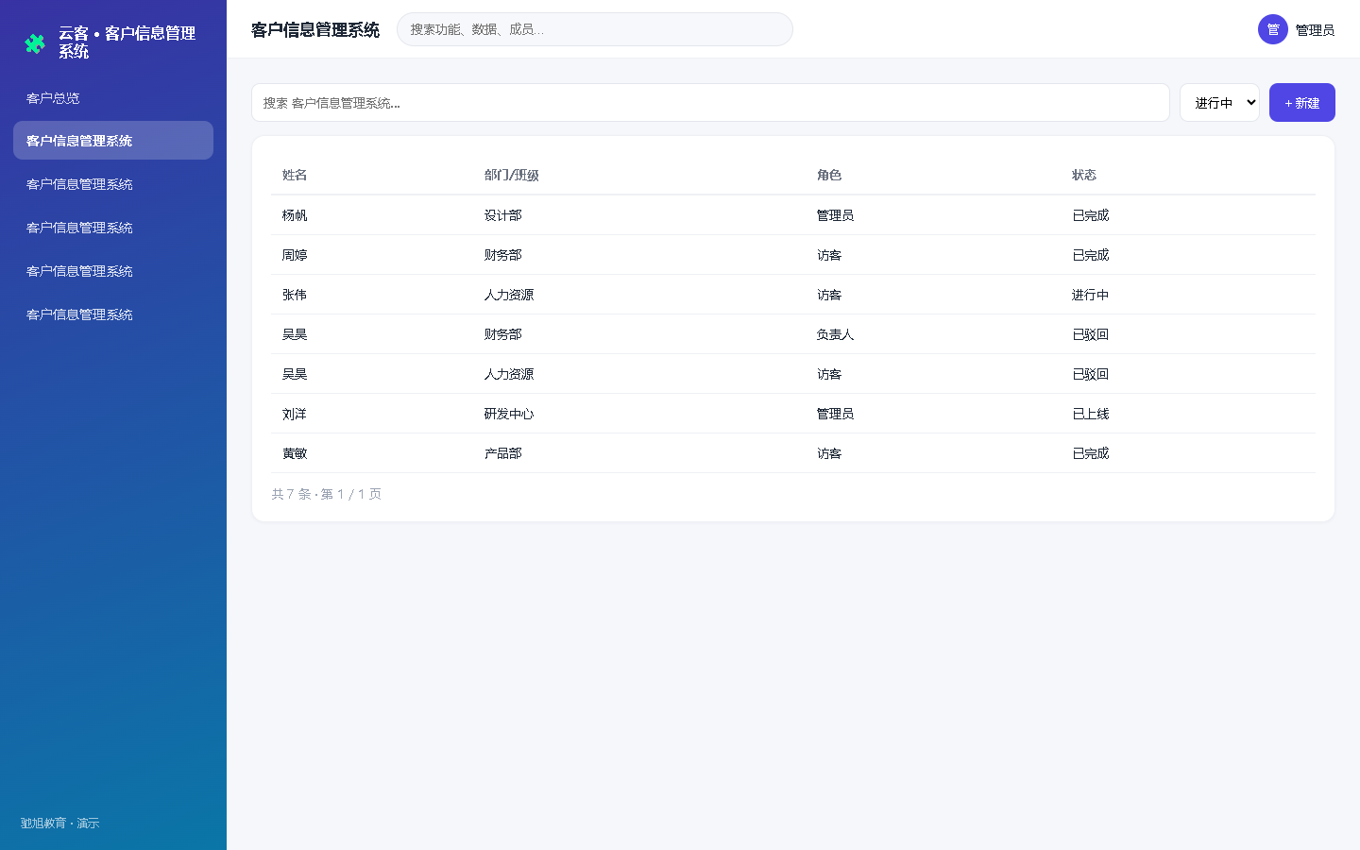Open the 进行中 status filter dropdown

pos(1219,103)
